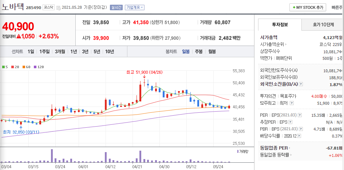Select the 3년 line chart period
Image resolution: width=344 pixels, height=170 pixels.
click(x=85, y=52)
